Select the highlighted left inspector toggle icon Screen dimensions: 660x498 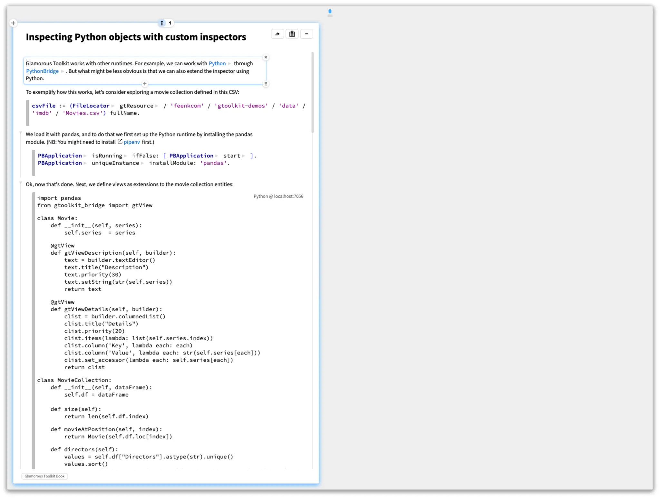(162, 23)
